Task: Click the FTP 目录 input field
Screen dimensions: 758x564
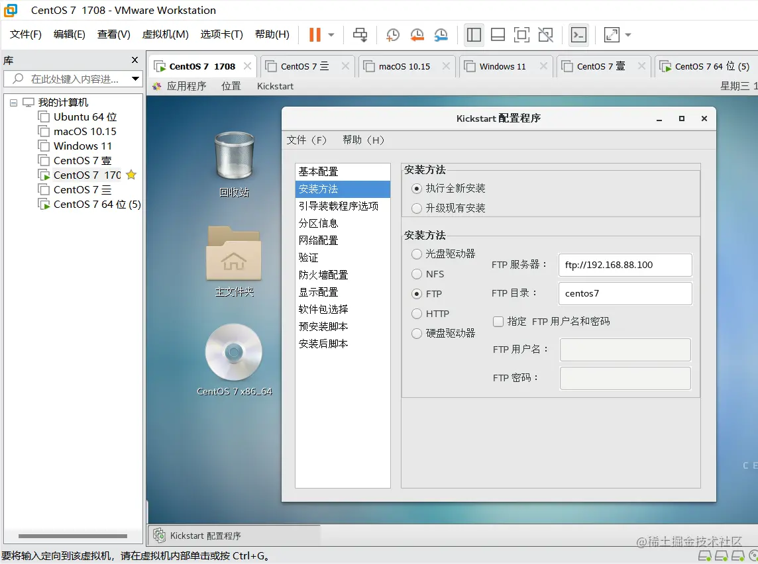Action: click(625, 293)
